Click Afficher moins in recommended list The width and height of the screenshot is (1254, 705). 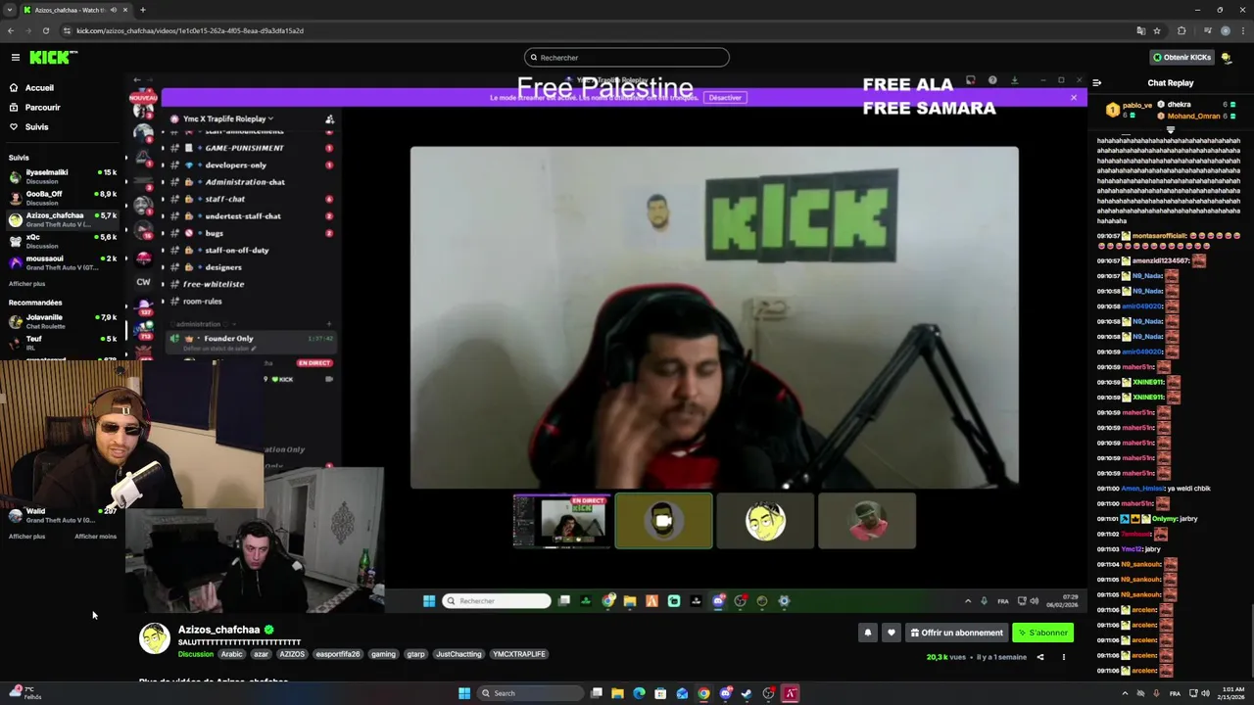(x=95, y=537)
